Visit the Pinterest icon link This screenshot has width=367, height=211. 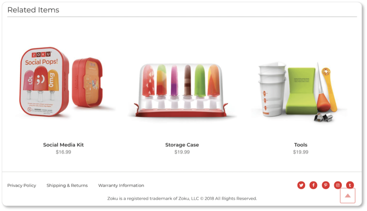coord(326,185)
